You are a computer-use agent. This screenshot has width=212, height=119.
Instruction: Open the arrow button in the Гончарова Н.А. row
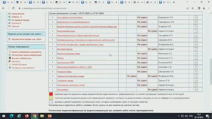pyautogui.click(x=196, y=35)
